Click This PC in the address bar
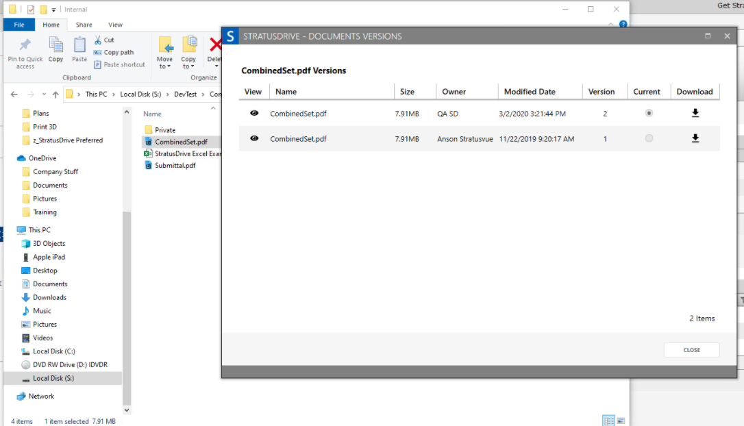 click(x=96, y=94)
